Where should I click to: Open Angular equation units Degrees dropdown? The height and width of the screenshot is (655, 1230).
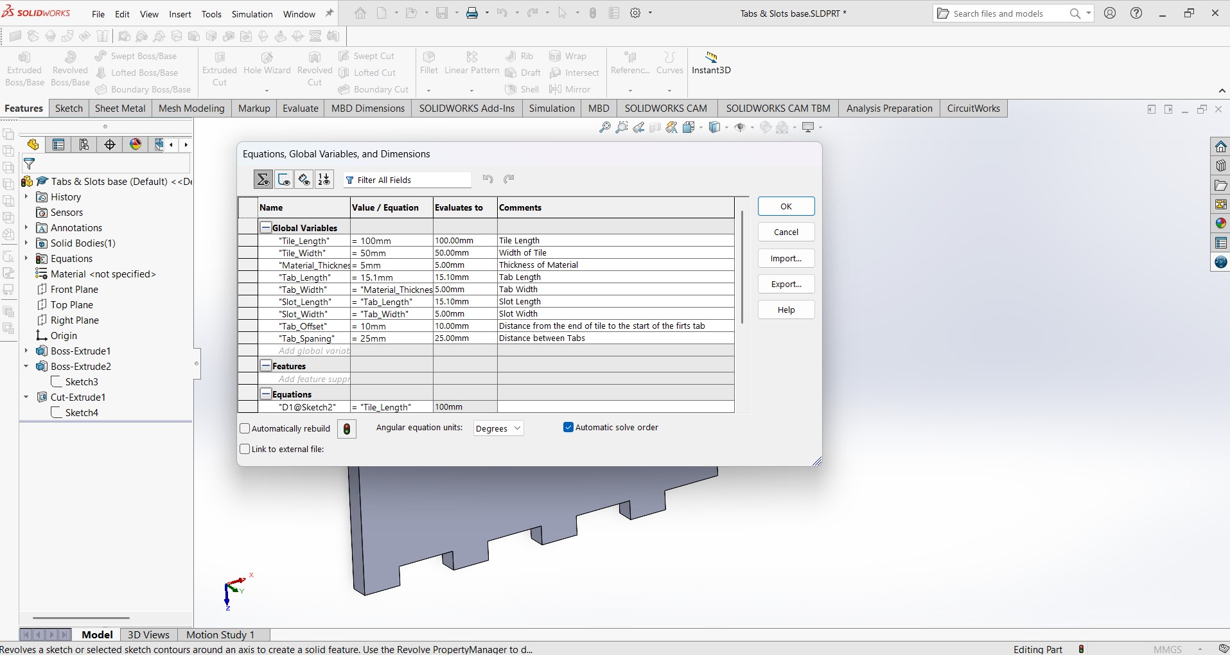coord(498,428)
